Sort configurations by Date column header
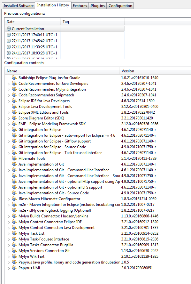Image resolution: width=191 pixels, height=284 pixels. pos(33,22)
